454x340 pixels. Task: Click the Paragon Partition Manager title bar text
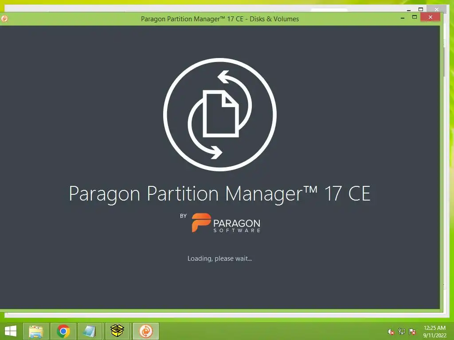[220, 19]
